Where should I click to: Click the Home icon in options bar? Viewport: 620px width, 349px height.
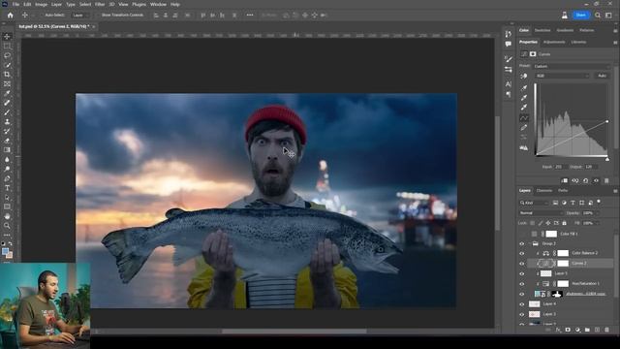pyautogui.click(x=11, y=16)
